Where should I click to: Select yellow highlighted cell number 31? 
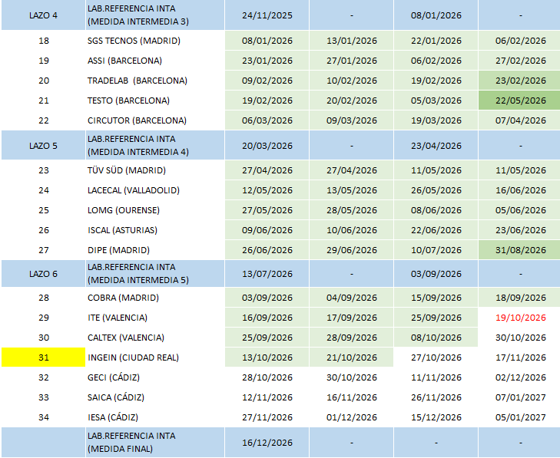43,358
